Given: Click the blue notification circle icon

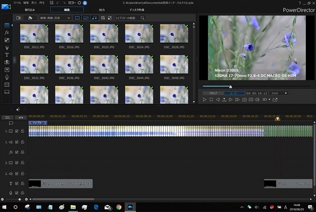Looking at the screenshot, I should [x=85, y=3].
